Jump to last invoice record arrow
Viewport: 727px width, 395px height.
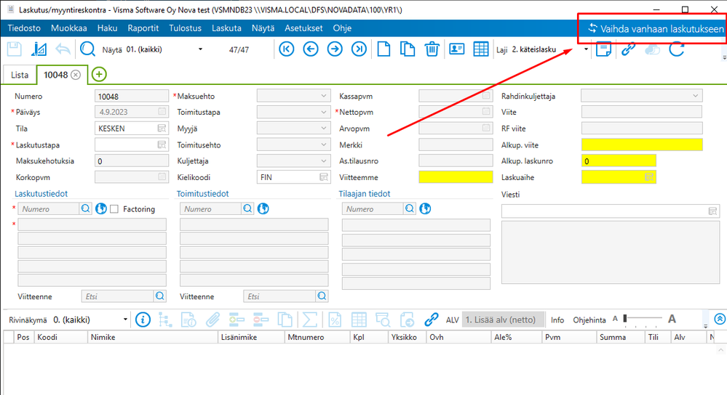(x=359, y=49)
